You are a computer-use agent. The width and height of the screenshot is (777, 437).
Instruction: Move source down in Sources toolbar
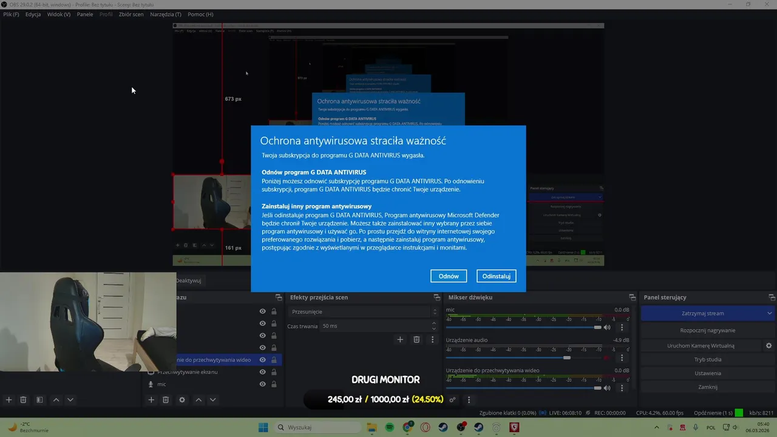tap(212, 400)
